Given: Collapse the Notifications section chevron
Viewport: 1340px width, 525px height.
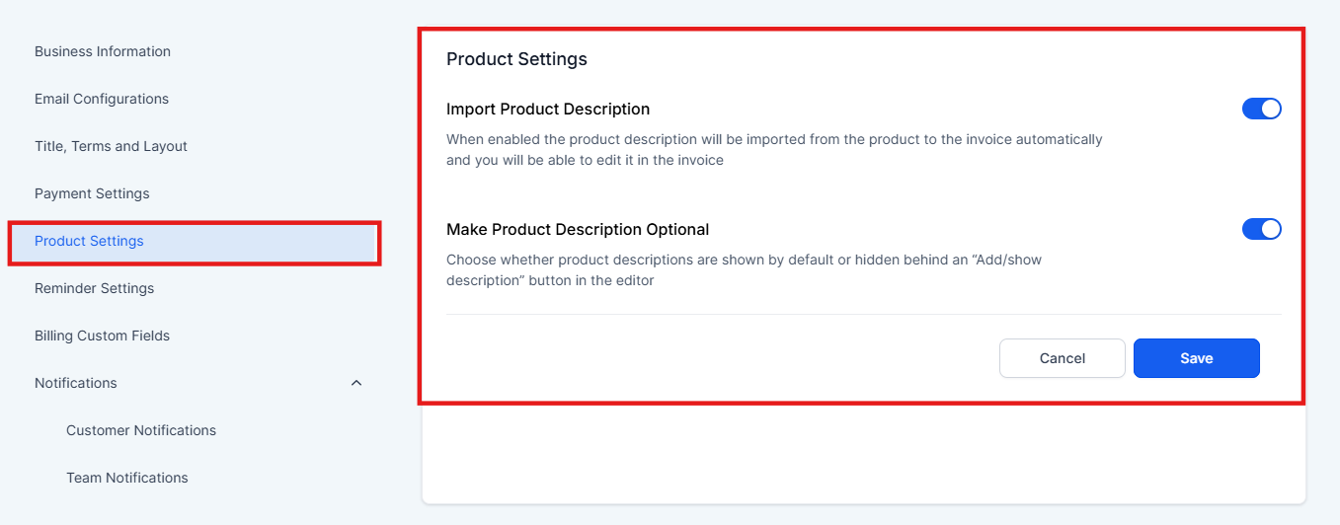Looking at the screenshot, I should 356,383.
